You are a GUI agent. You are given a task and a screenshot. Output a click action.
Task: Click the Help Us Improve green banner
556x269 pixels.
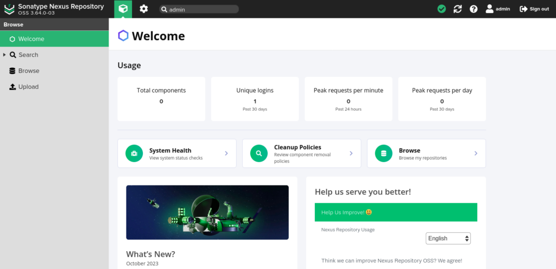pos(396,212)
